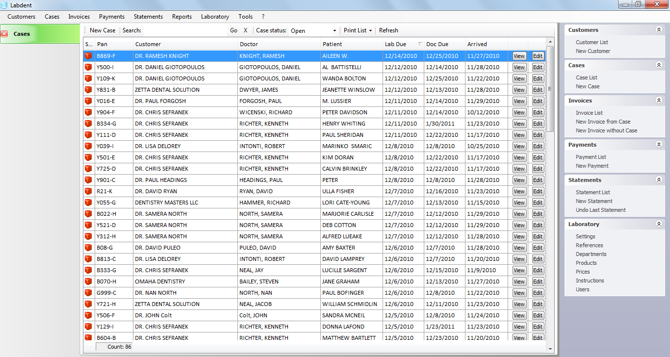The height and width of the screenshot is (357, 670).
Task: Open the Invoices menu
Action: (x=79, y=17)
